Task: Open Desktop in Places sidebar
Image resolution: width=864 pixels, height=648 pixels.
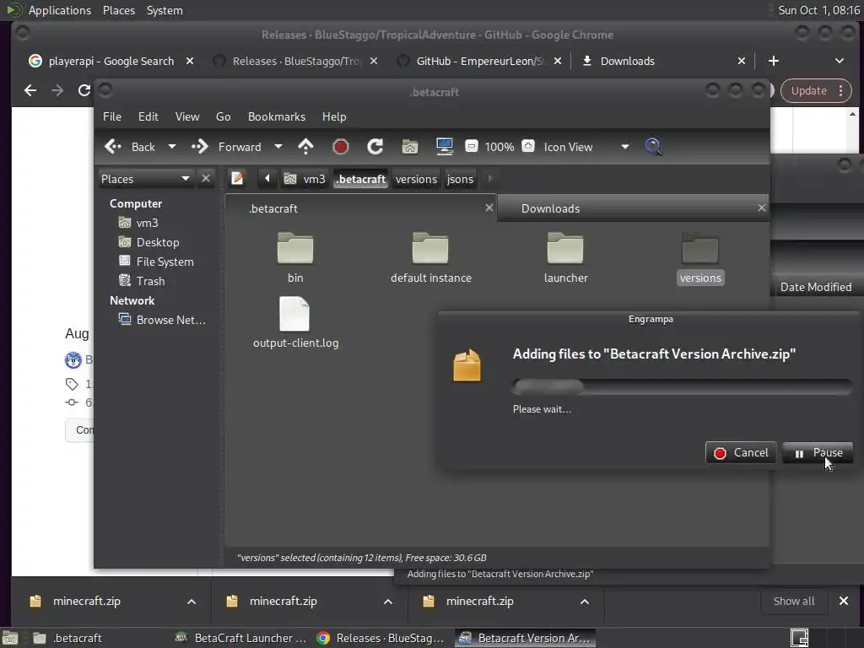Action: (158, 242)
